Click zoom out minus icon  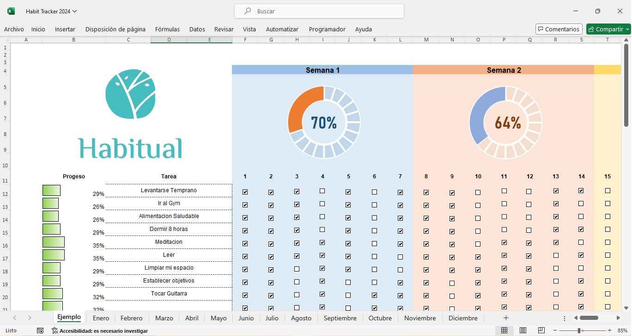pyautogui.click(x=555, y=330)
